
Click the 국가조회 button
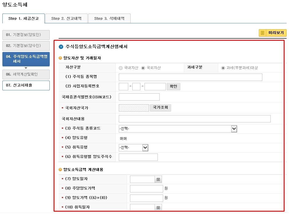coord(160,108)
